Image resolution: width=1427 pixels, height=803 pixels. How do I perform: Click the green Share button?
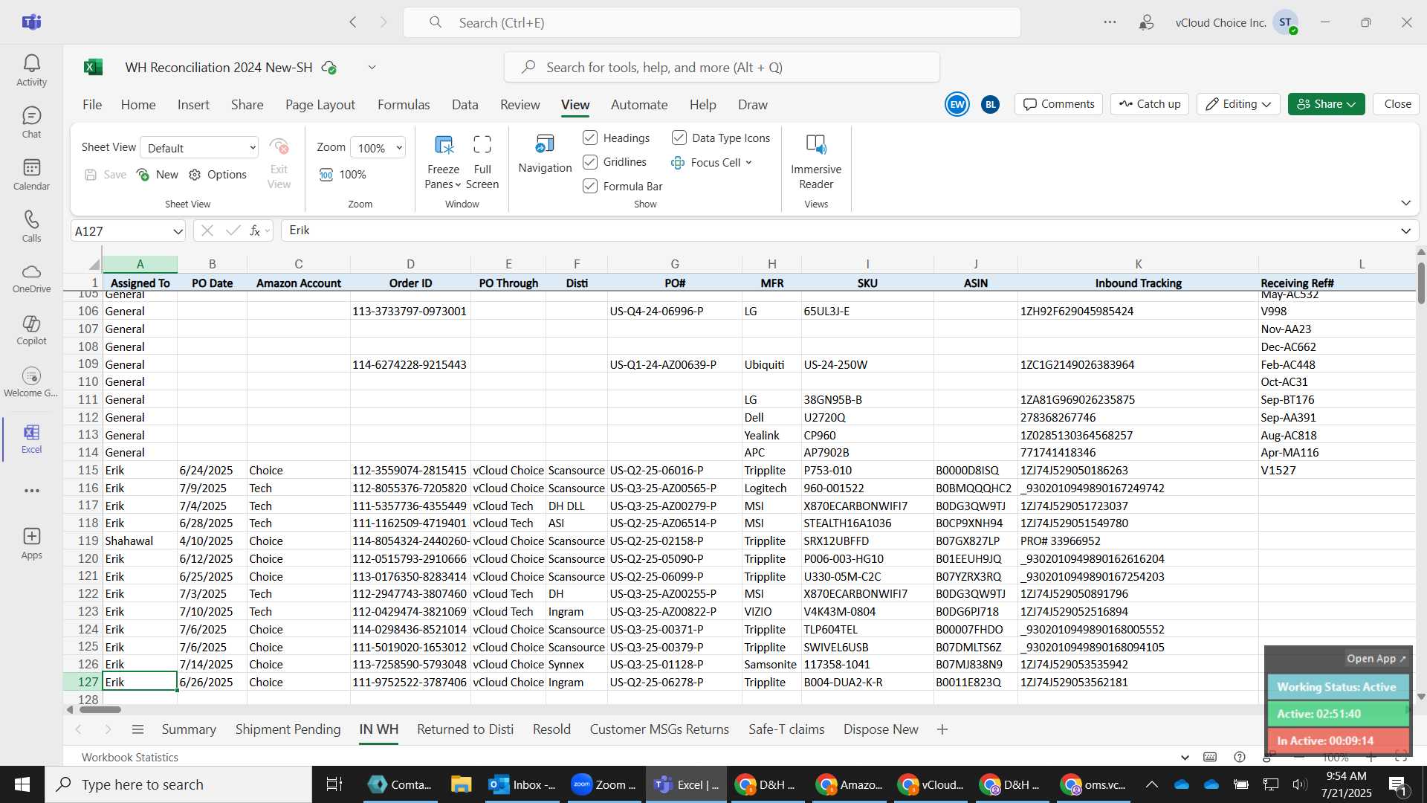pyautogui.click(x=1326, y=104)
